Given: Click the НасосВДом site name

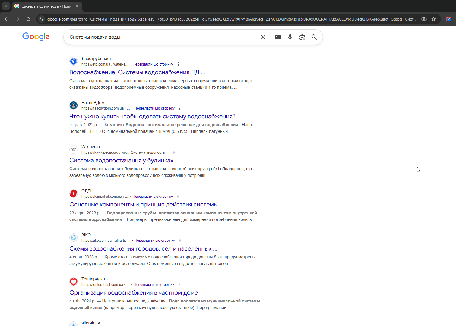Looking at the screenshot, I should pyautogui.click(x=93, y=103).
